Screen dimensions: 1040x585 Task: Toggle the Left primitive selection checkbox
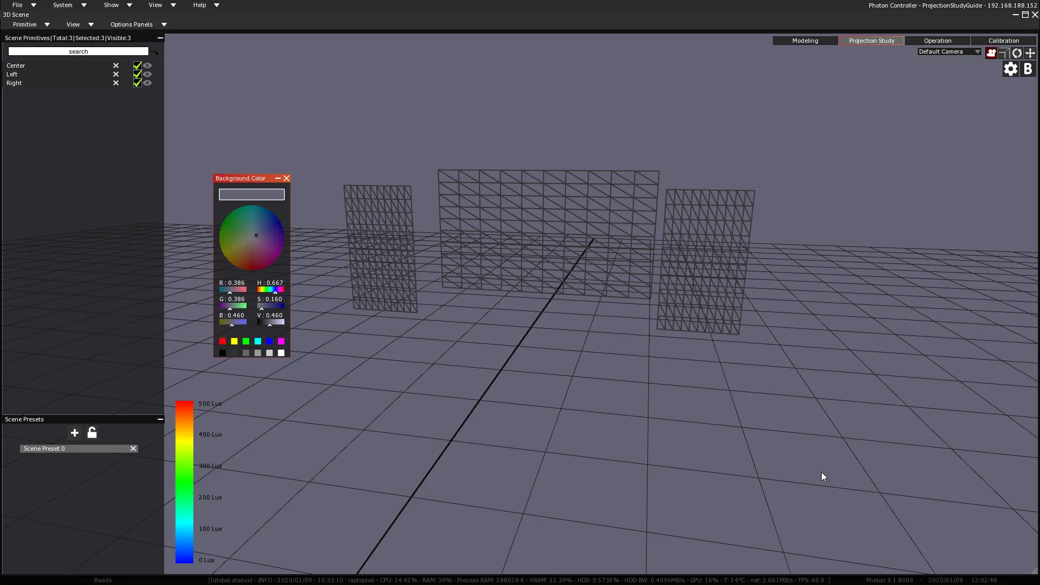pyautogui.click(x=137, y=74)
